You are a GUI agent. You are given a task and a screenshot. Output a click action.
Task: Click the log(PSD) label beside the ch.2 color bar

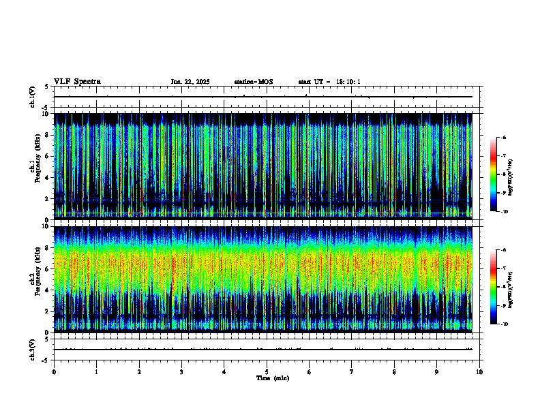click(511, 290)
